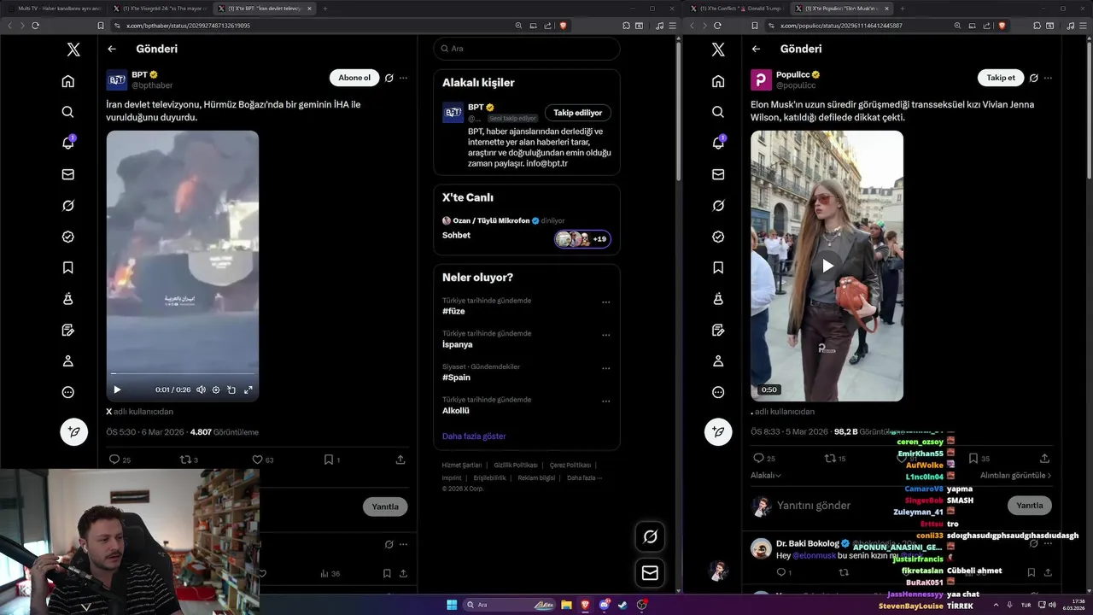This screenshot has width=1093, height=615.
Task: Open Profile icon in left window sidebar
Action: tap(68, 360)
